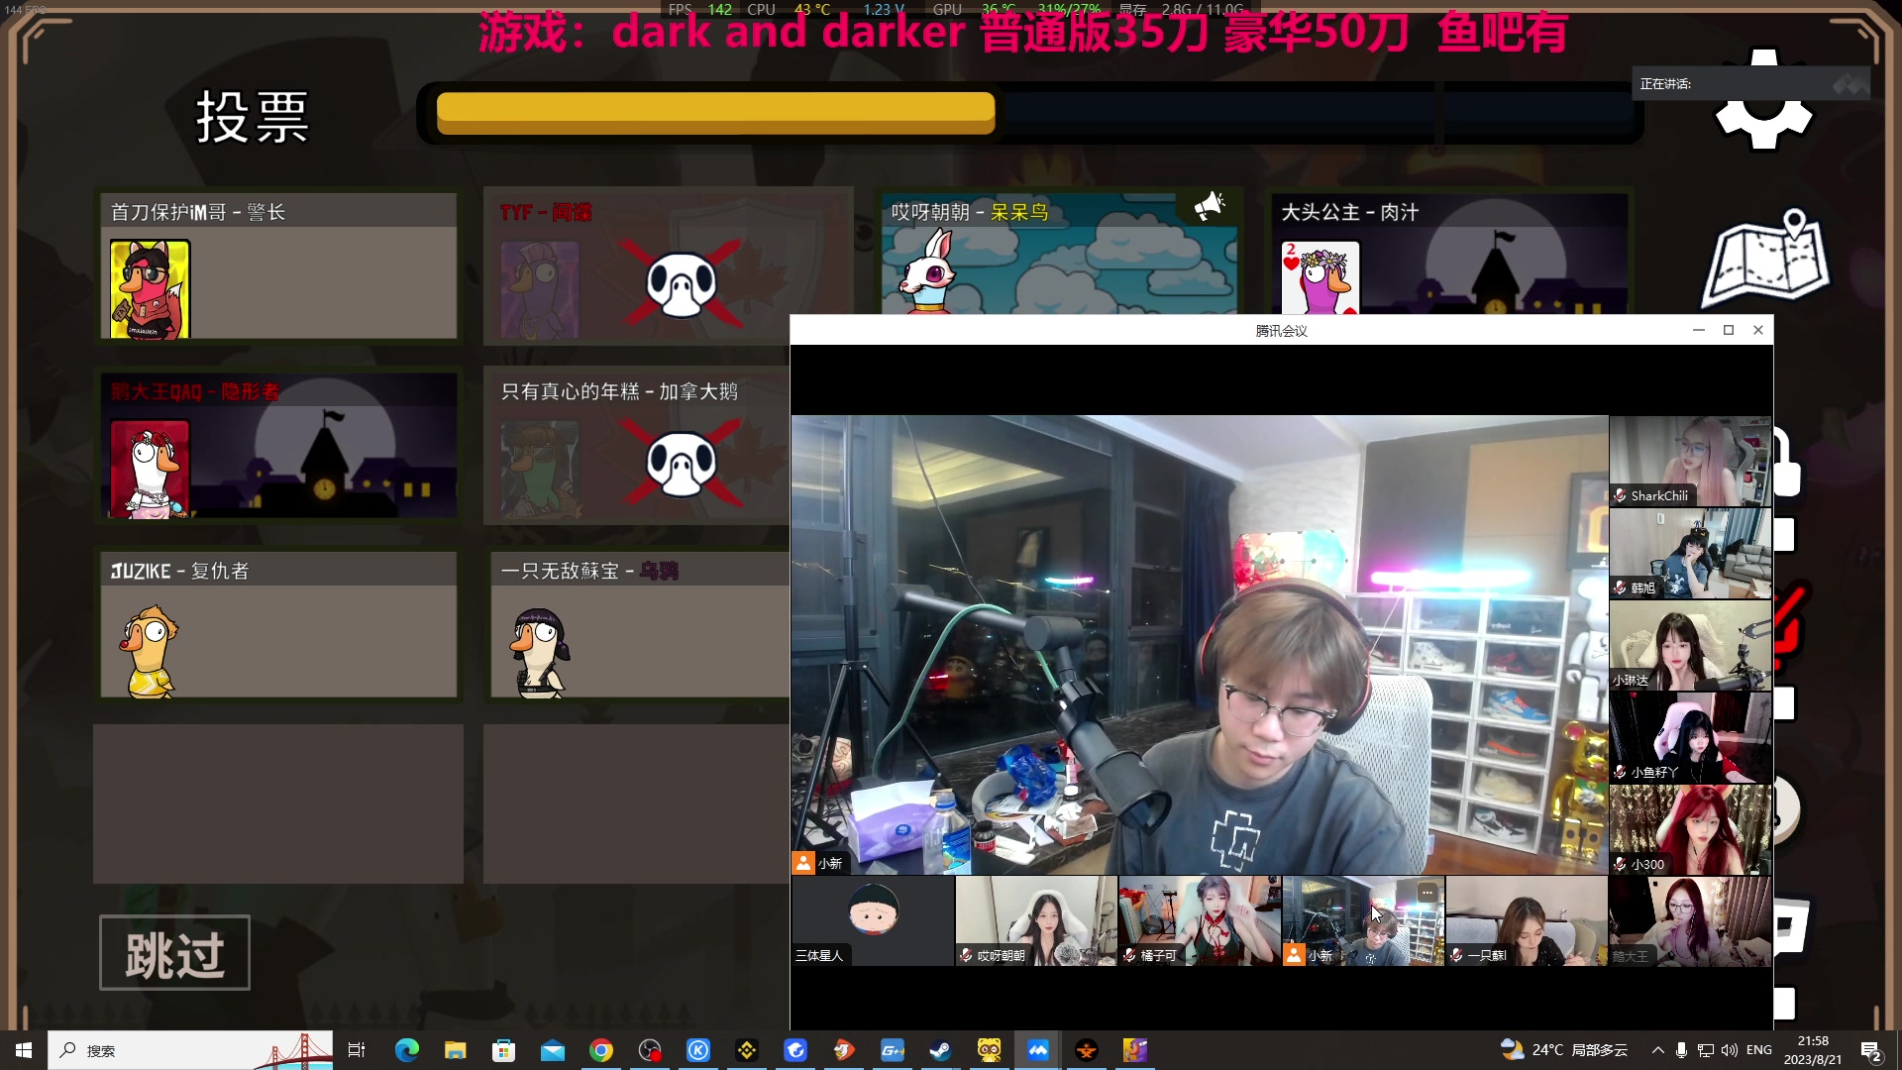
Task: Open the more options icon on 小新 tile
Action: click(1426, 892)
